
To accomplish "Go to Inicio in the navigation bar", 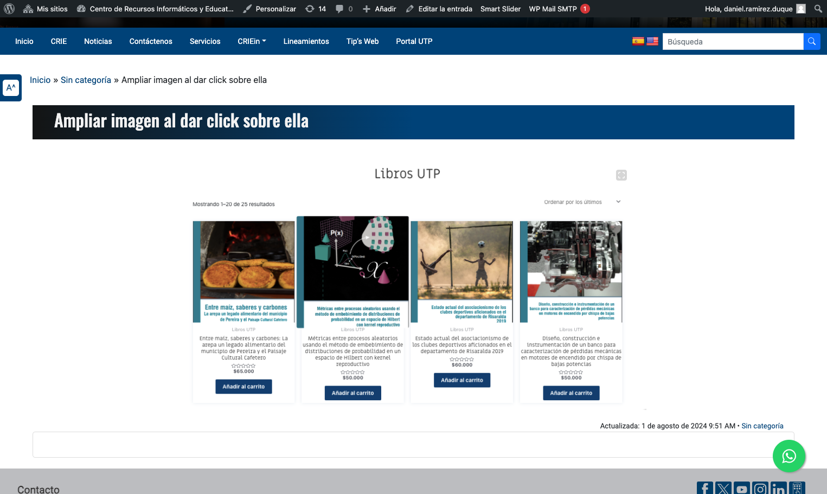I will pyautogui.click(x=24, y=41).
